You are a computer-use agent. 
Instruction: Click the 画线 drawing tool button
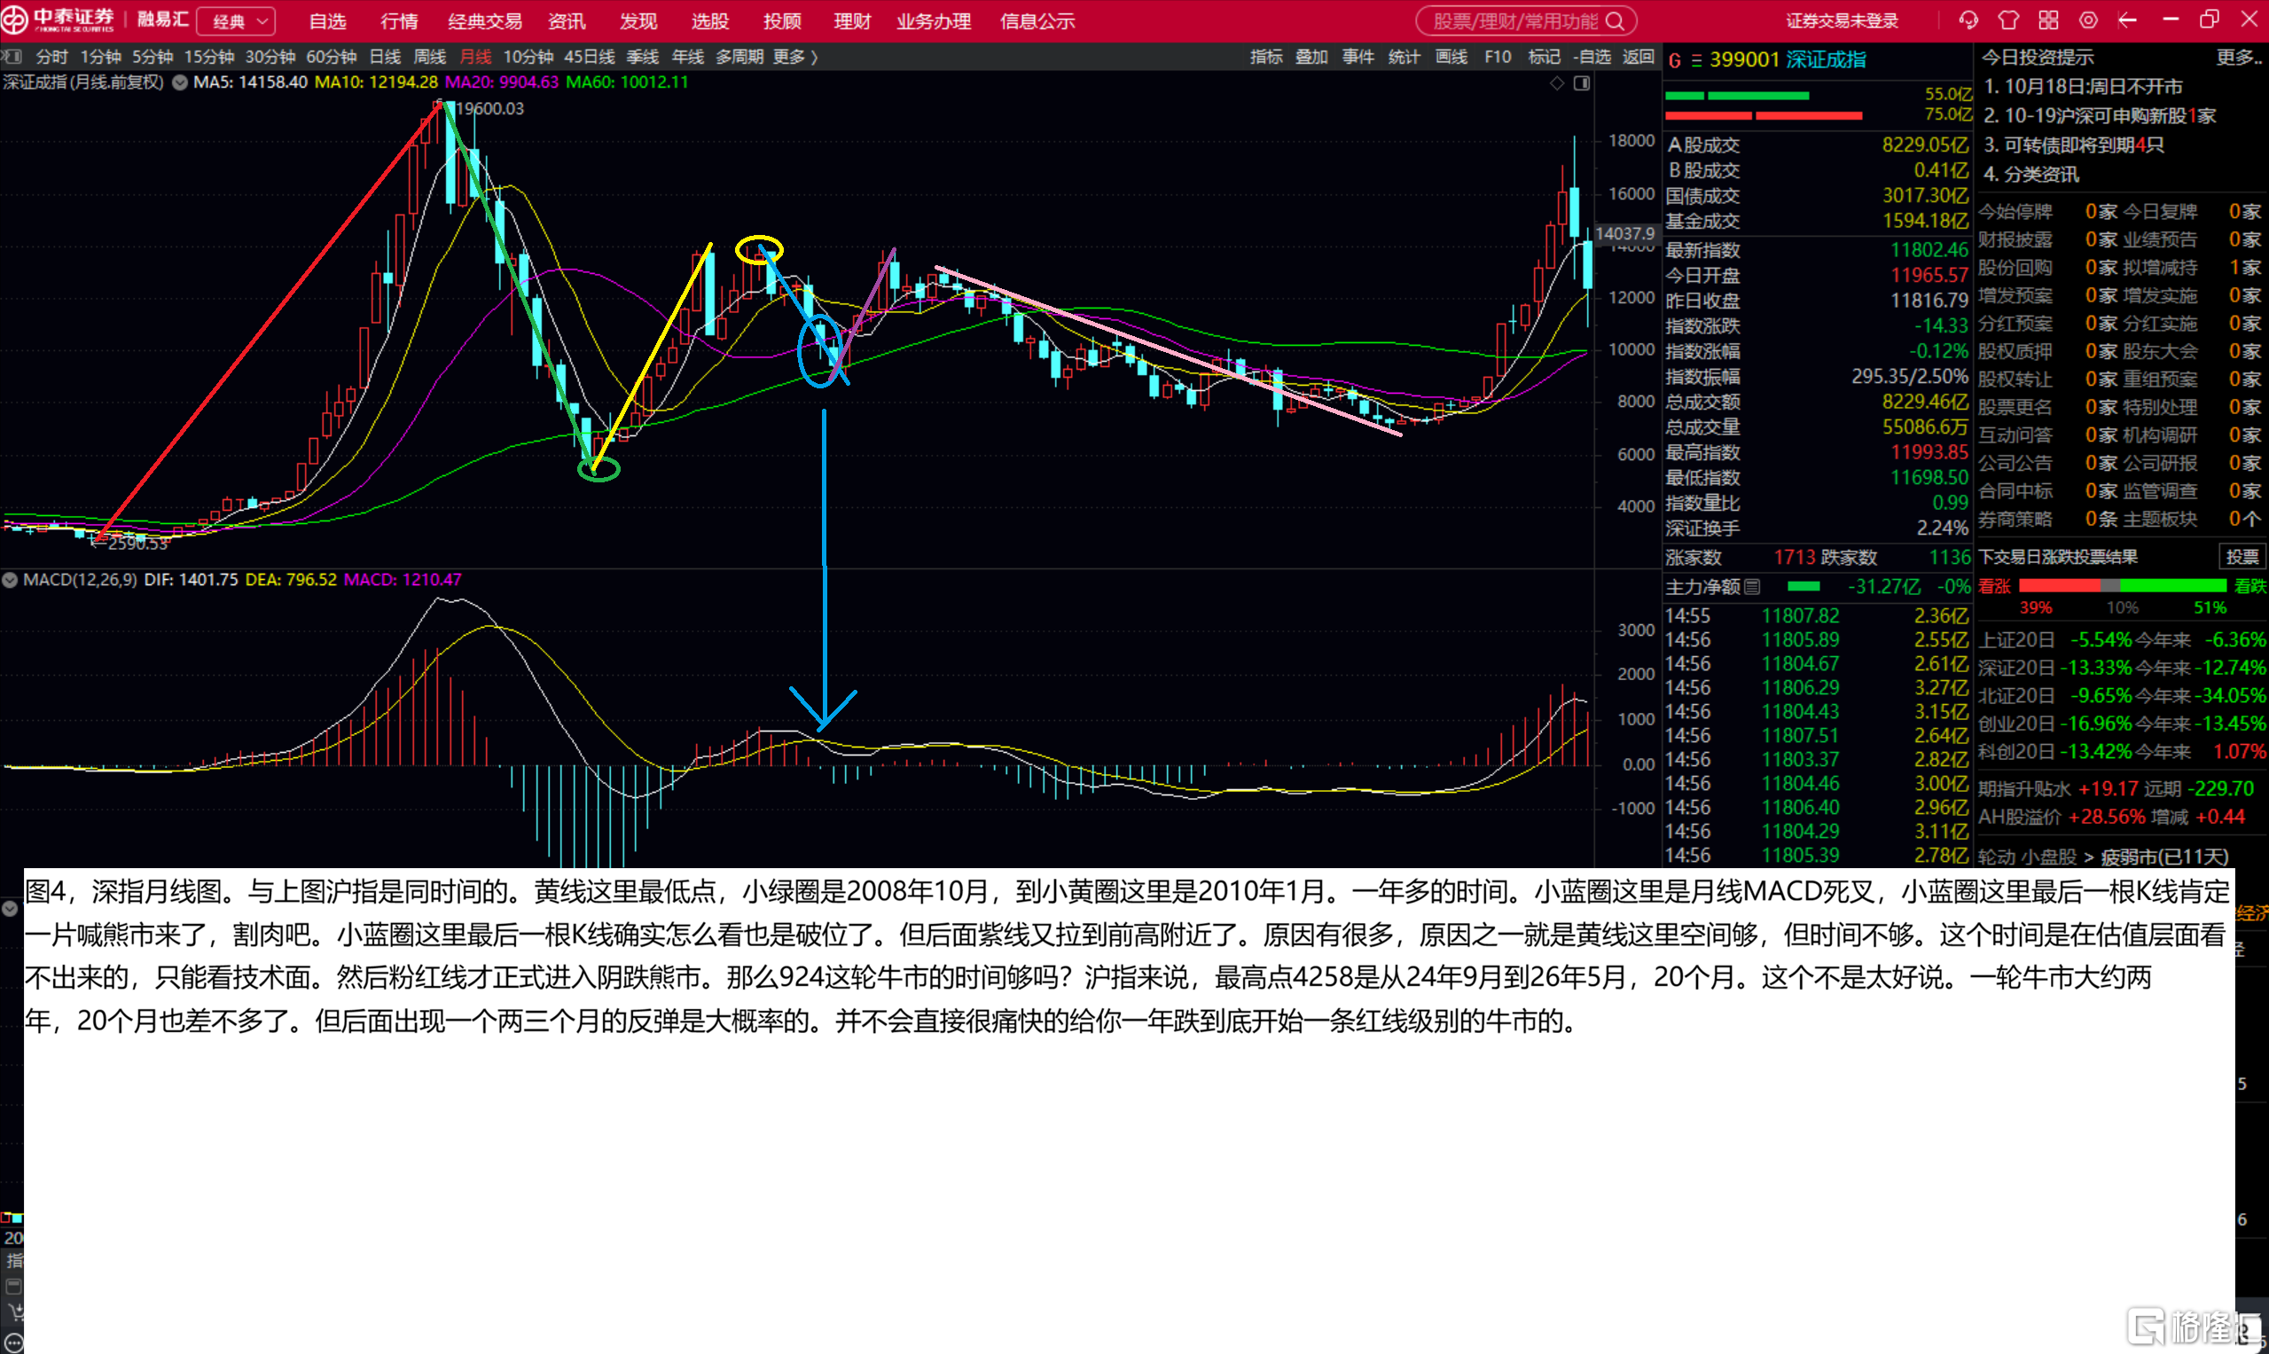(1451, 57)
